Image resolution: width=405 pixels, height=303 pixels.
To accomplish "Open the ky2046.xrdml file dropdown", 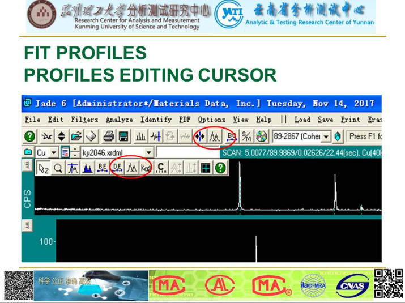I will [x=149, y=152].
